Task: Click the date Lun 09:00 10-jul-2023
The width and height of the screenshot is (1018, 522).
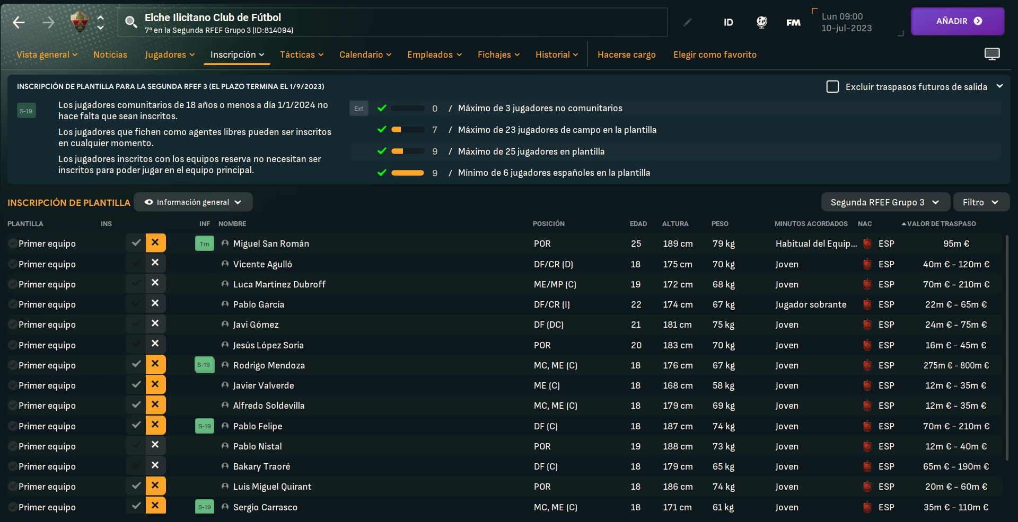Action: click(847, 22)
